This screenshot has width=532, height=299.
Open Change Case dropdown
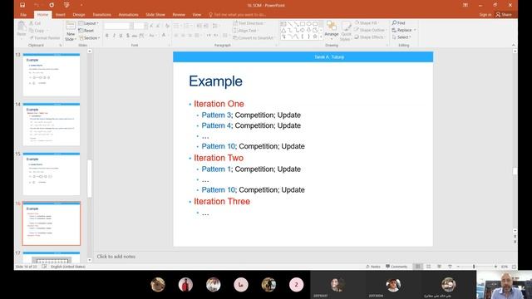click(152, 36)
